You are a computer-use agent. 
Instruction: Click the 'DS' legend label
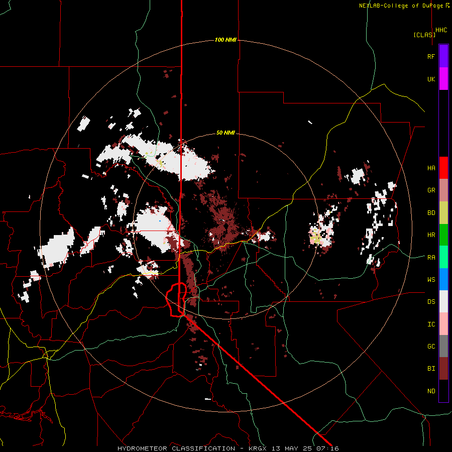pyautogui.click(x=431, y=301)
